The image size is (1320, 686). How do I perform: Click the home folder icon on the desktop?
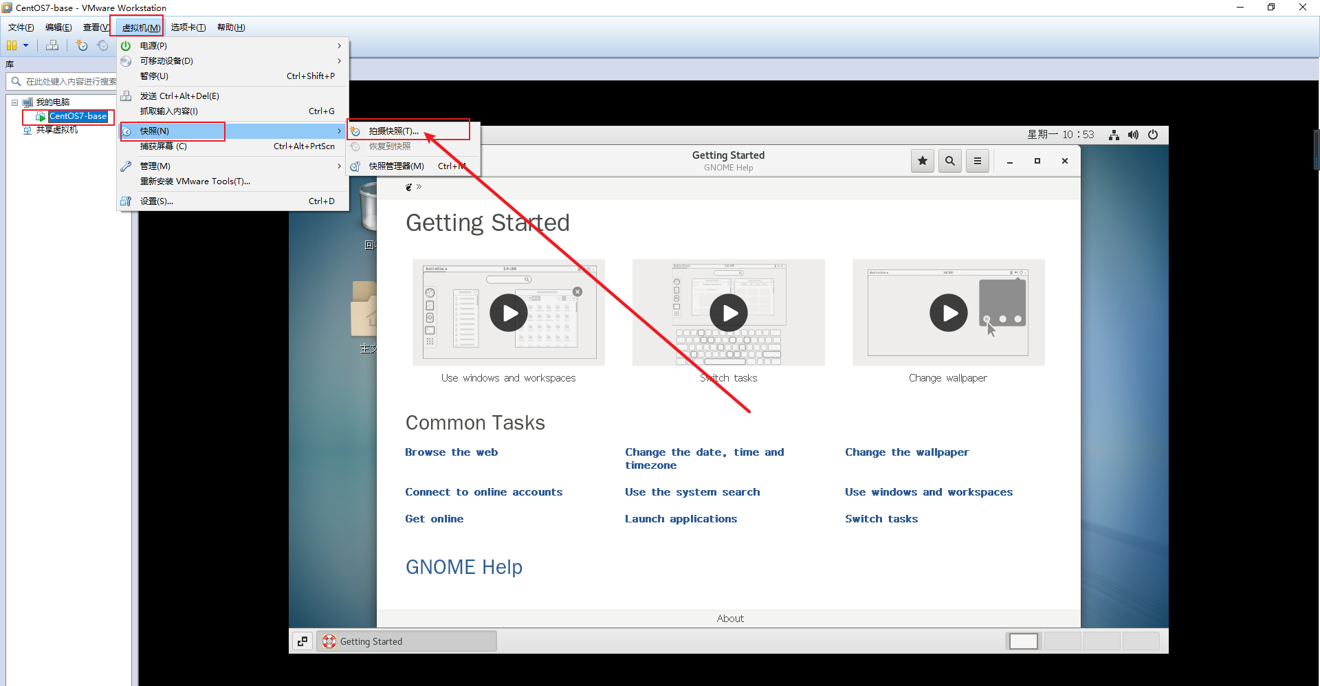coord(364,309)
